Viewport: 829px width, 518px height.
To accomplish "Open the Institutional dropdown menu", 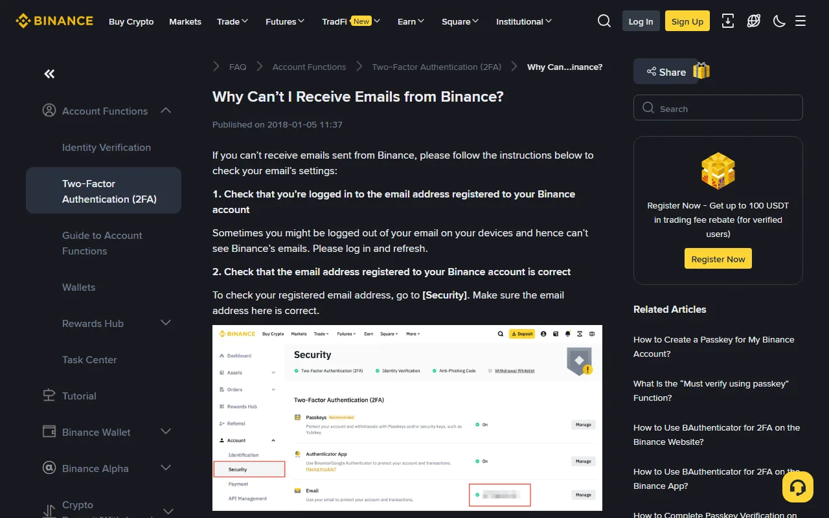I will 524,21.
